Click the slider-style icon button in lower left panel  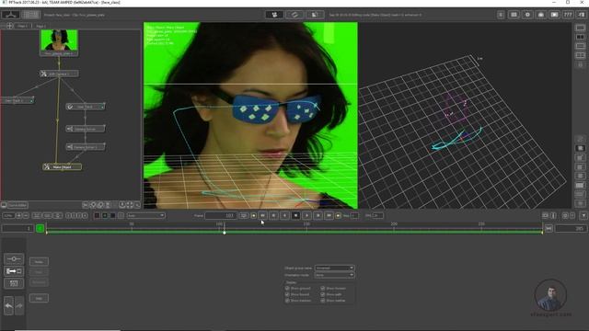coord(14,259)
